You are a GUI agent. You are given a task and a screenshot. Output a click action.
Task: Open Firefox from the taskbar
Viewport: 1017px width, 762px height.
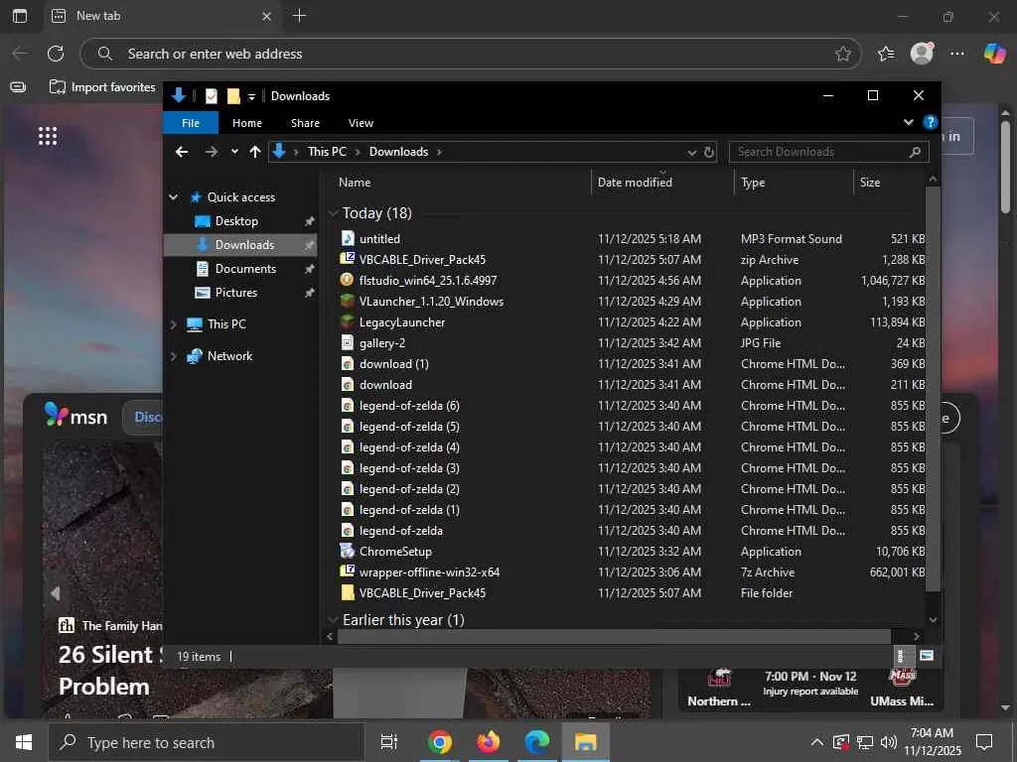point(489,742)
